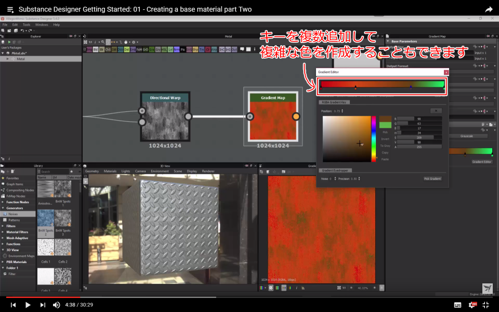This screenshot has width=499, height=312.
Task: Add an Output (Out) node
Action: [x=234, y=50]
